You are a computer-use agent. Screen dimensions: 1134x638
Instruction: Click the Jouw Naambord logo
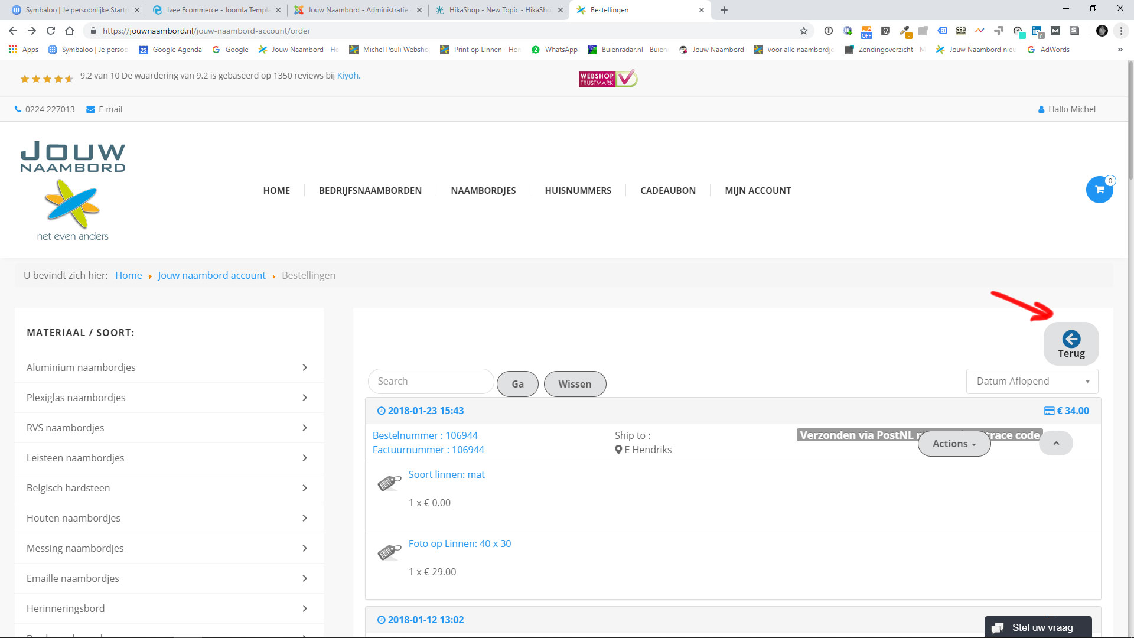(73, 190)
